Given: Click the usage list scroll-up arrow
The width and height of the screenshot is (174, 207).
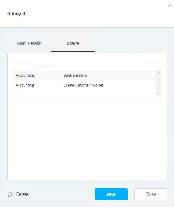Looking at the screenshot, I should (x=159, y=73).
